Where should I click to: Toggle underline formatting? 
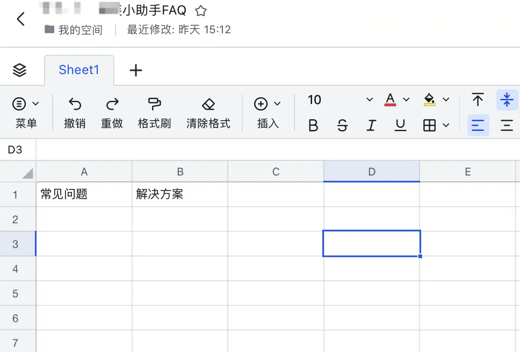[x=400, y=126]
